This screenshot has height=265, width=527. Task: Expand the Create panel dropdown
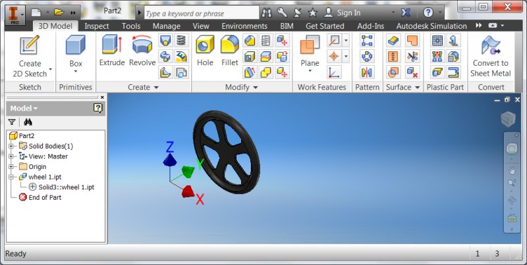[x=156, y=87]
